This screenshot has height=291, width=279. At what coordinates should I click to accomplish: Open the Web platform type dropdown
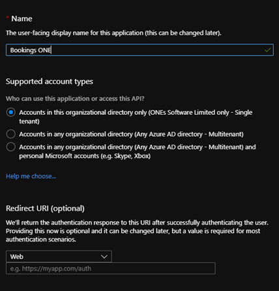tap(59, 256)
